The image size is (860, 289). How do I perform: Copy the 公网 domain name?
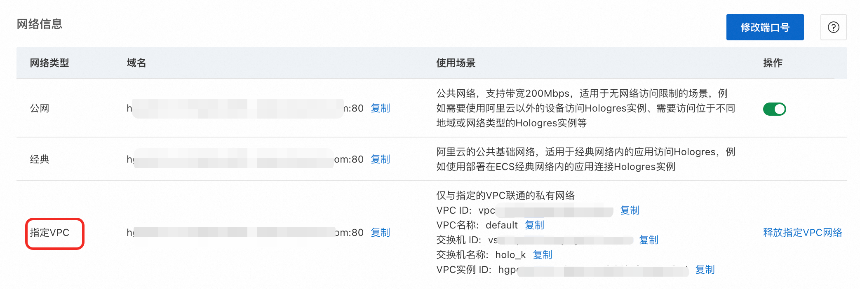click(x=380, y=108)
